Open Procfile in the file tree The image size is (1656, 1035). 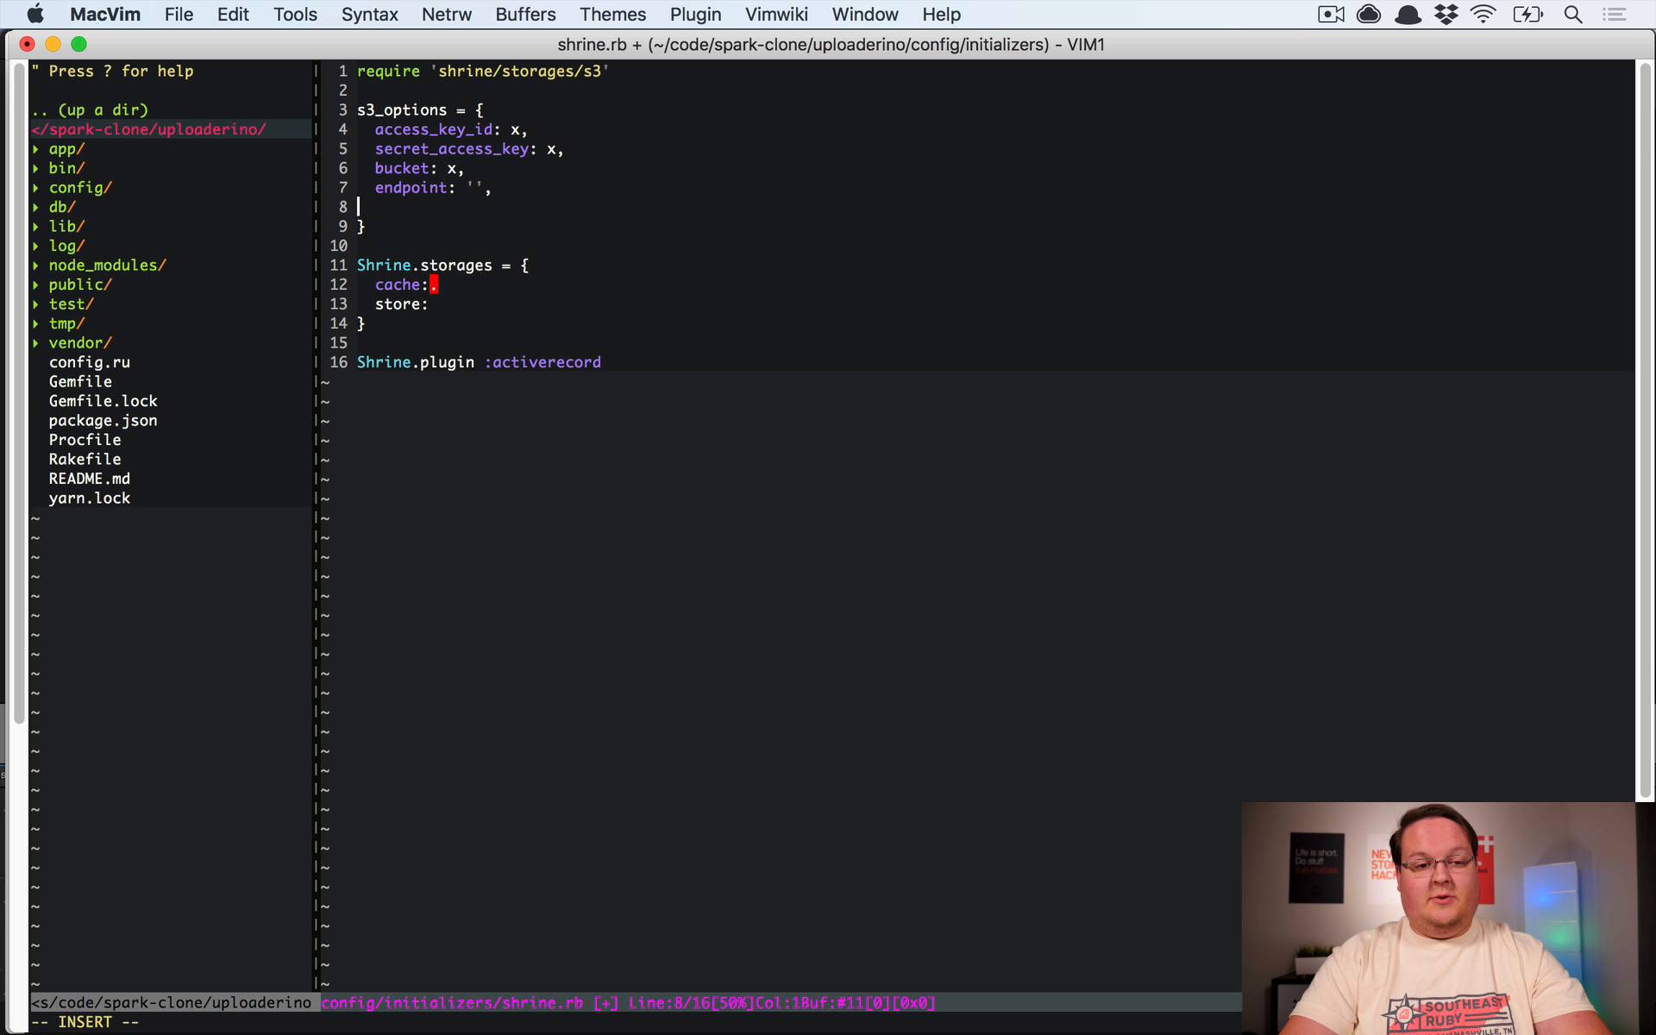pos(85,440)
